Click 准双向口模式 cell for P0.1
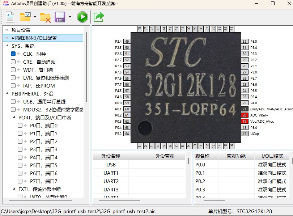The width and height of the screenshot is (293, 216). coord(272,173)
